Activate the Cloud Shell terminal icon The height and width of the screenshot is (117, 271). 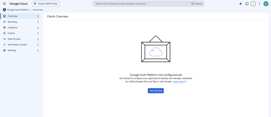[x=247, y=4]
